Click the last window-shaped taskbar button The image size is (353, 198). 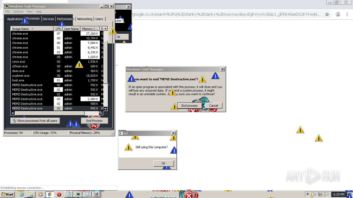(x=97, y=194)
